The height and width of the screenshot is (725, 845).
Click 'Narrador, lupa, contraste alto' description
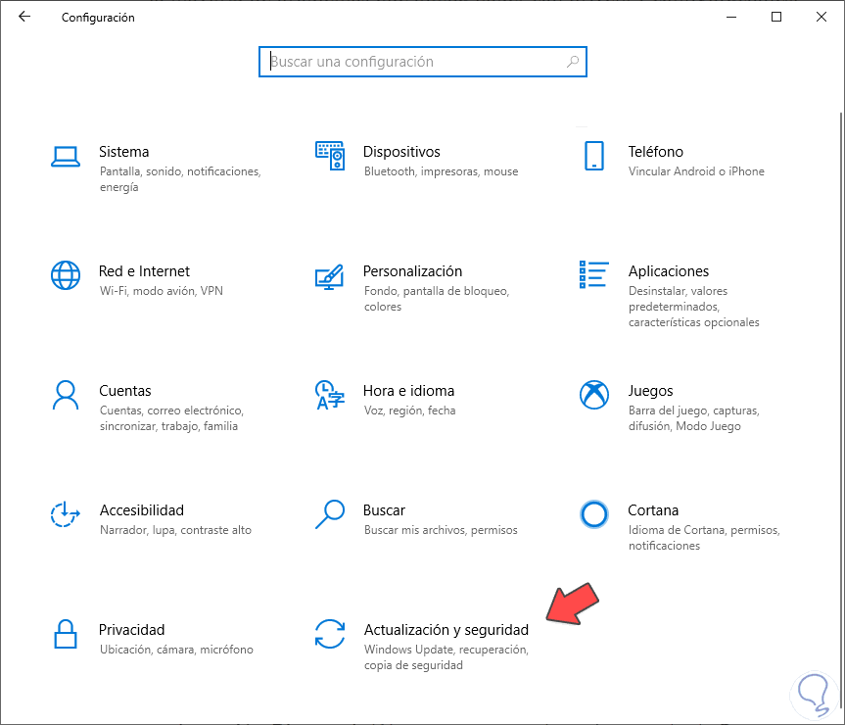(175, 530)
